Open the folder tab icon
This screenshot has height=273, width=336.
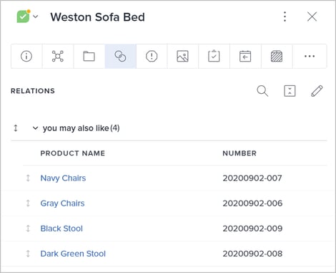coord(89,57)
